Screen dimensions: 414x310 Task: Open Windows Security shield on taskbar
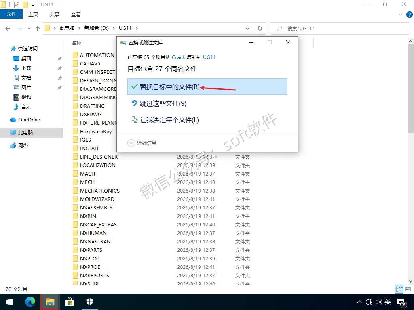[x=90, y=302]
